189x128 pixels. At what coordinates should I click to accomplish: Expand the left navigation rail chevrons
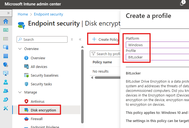8,13
